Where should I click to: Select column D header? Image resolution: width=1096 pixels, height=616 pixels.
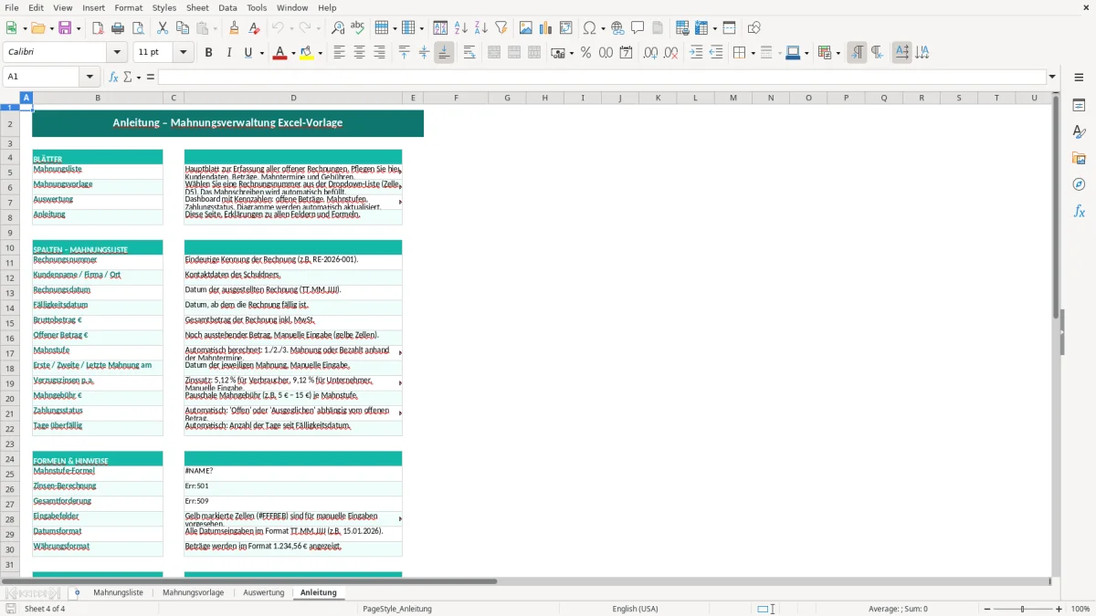pyautogui.click(x=293, y=98)
